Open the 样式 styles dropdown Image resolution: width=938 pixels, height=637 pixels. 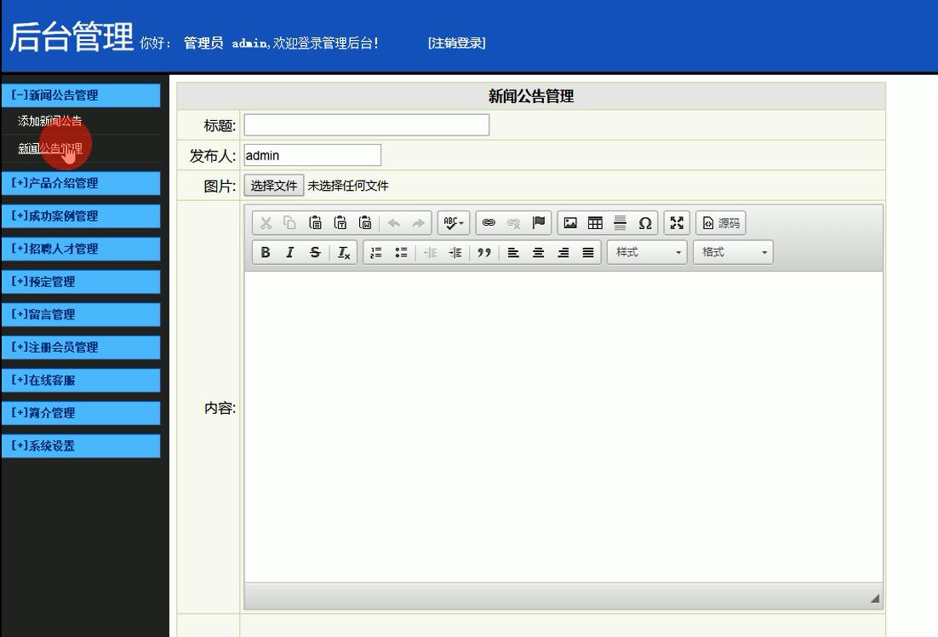647,253
